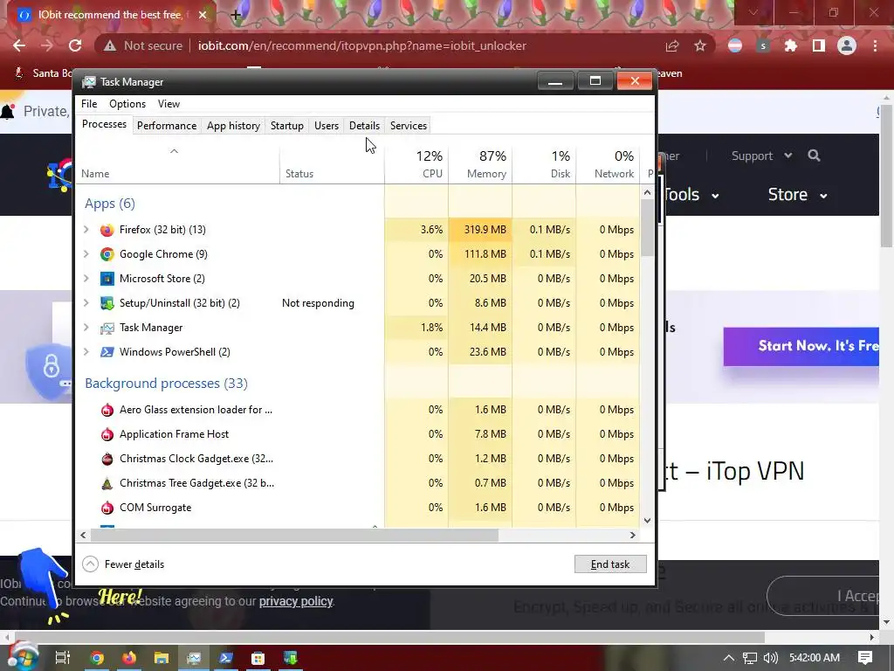This screenshot has height=671, width=894.
Task: Click the Apps (6) group header
Action: click(109, 204)
